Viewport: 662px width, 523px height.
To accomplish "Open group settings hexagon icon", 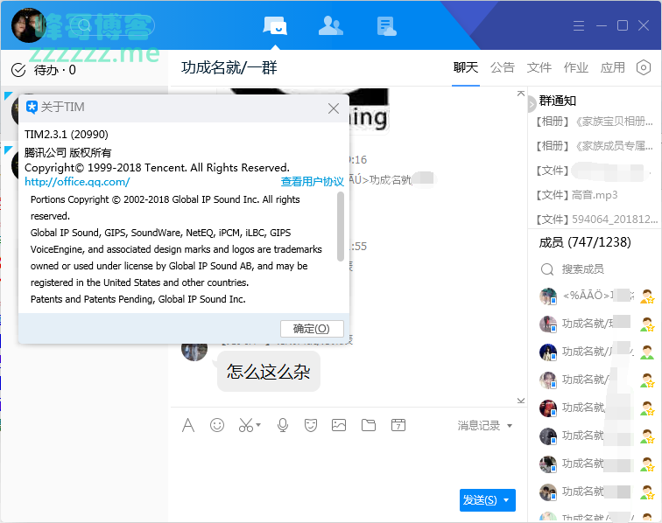I will coord(644,67).
